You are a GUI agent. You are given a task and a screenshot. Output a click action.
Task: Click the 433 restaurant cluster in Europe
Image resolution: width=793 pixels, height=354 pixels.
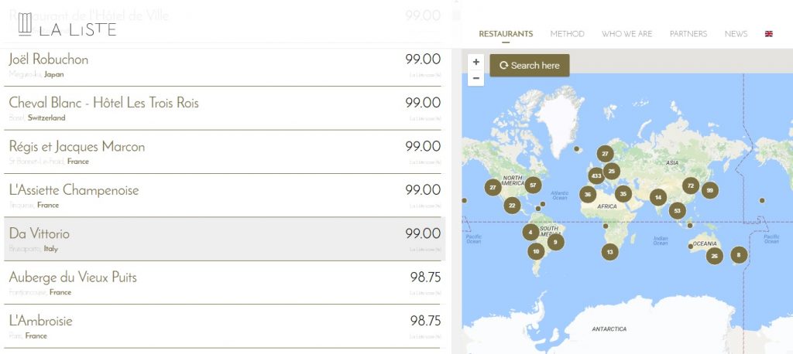click(x=596, y=175)
